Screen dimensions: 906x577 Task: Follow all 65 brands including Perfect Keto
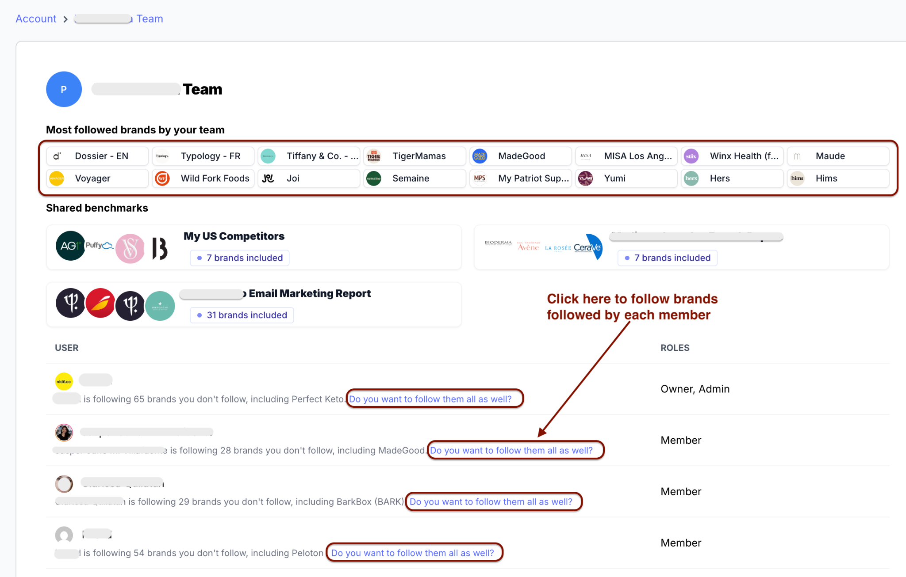coord(430,399)
